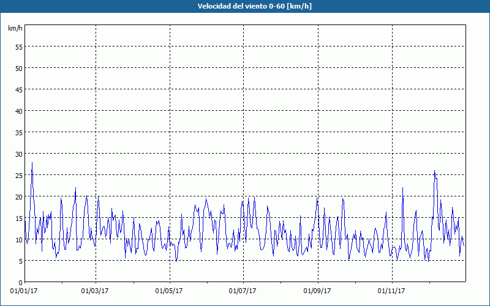Click the y-axis value 10
Image resolution: width=490 pixels, height=306 pixels.
(19, 240)
